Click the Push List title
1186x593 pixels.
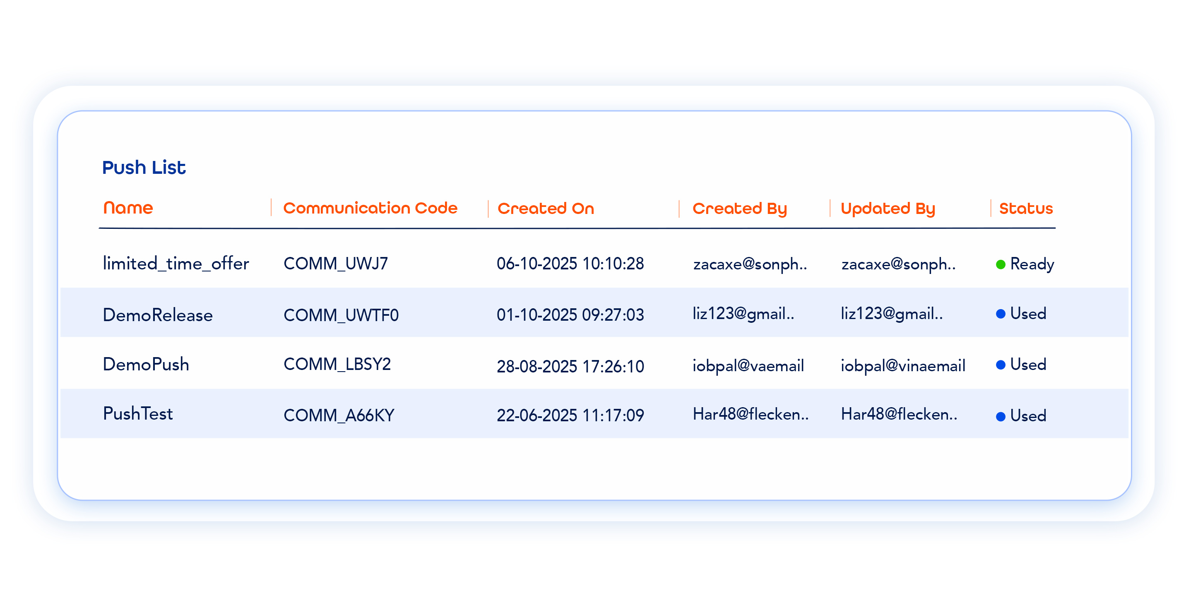pyautogui.click(x=144, y=168)
